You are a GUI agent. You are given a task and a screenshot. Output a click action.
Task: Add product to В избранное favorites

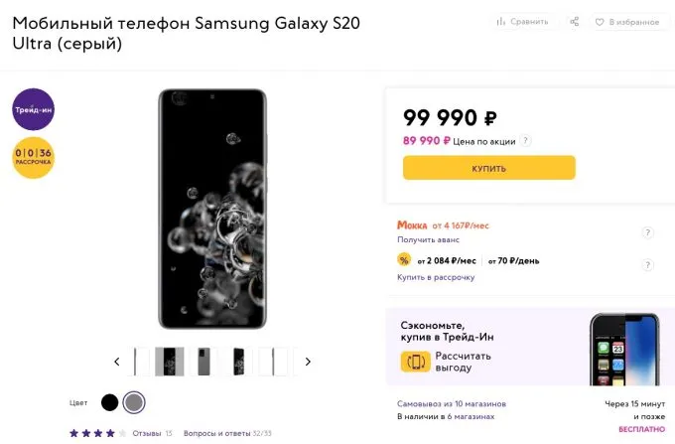point(627,21)
